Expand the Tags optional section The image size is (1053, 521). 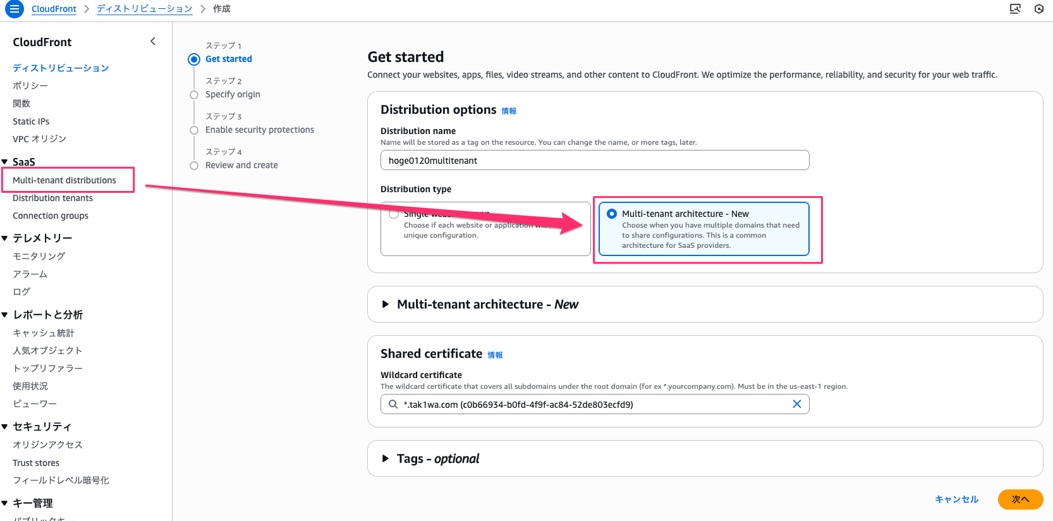(x=386, y=458)
